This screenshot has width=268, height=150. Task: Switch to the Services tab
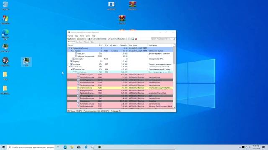coord(79,42)
